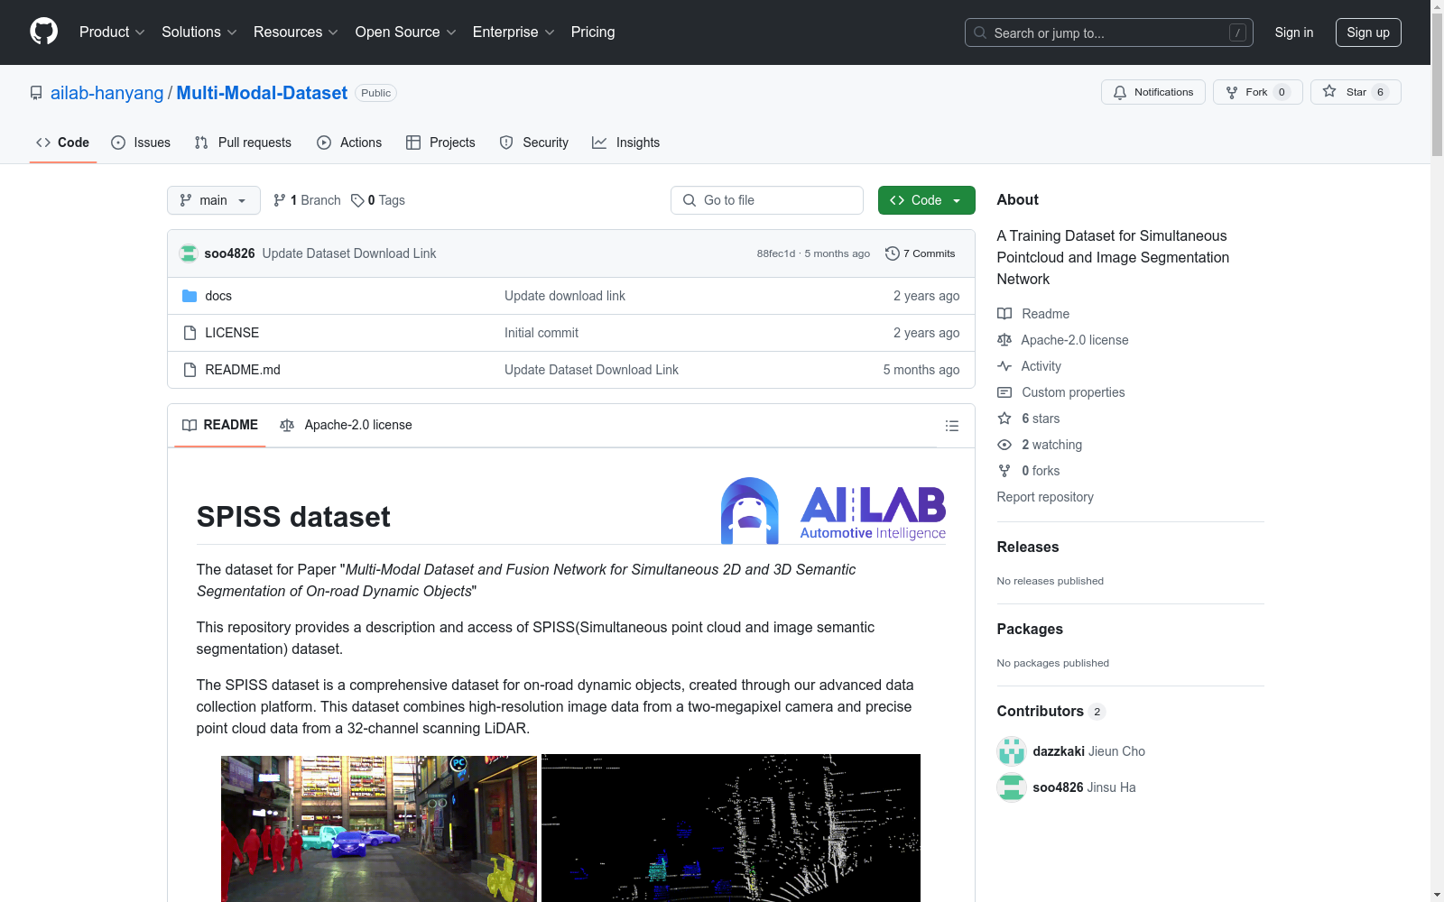Click the Sign up button
Image resolution: width=1444 pixels, height=902 pixels.
[x=1368, y=32]
